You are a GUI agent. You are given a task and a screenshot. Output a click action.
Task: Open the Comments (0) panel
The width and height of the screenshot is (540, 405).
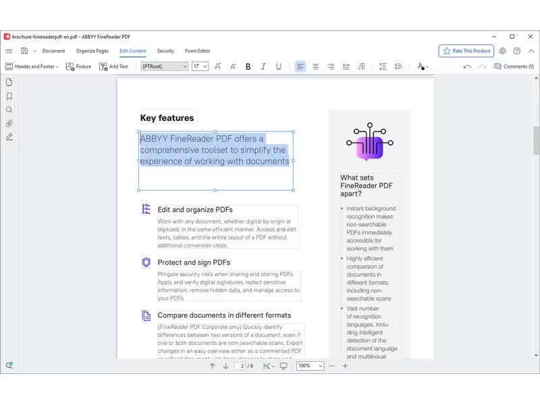tap(514, 66)
